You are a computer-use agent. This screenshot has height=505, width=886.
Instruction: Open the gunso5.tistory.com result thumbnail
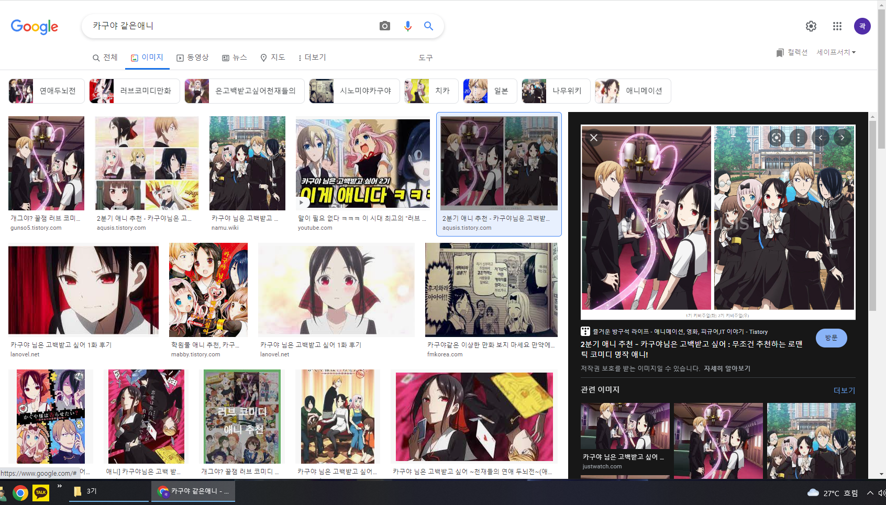pyautogui.click(x=46, y=163)
